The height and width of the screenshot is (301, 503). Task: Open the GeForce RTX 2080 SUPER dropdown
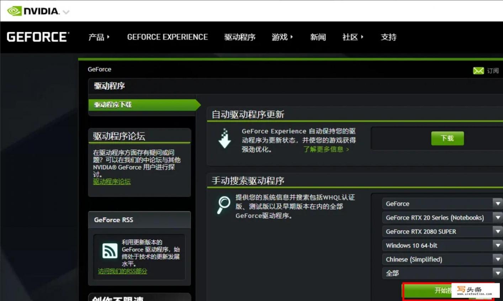pyautogui.click(x=443, y=231)
